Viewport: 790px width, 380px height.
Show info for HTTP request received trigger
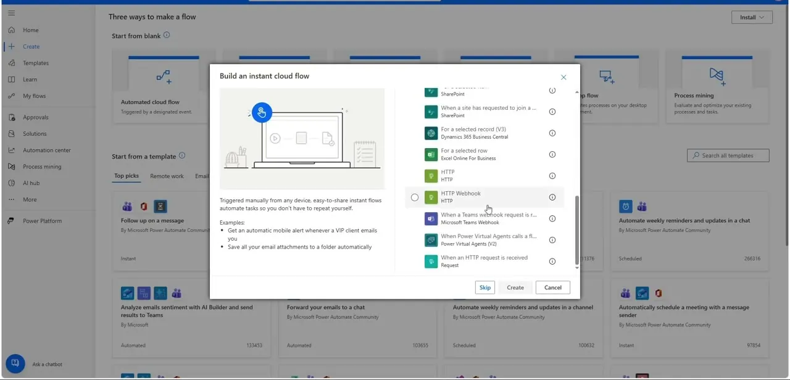pyautogui.click(x=552, y=262)
